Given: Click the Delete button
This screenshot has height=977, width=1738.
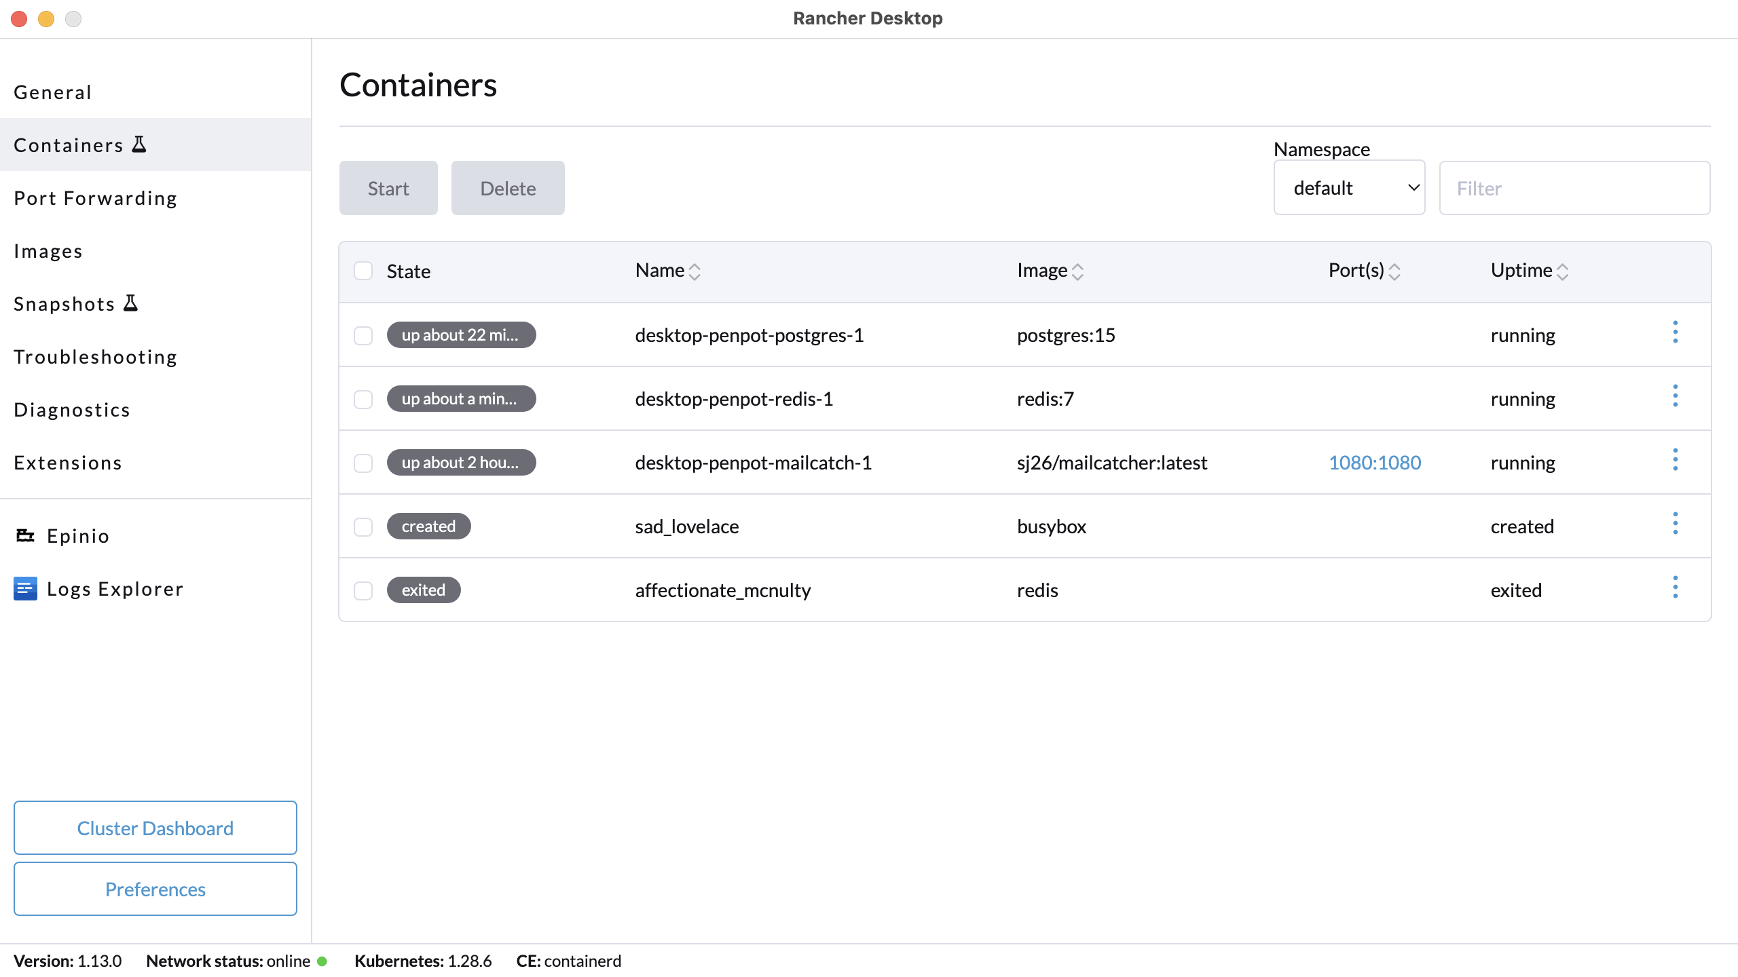Looking at the screenshot, I should click(508, 188).
